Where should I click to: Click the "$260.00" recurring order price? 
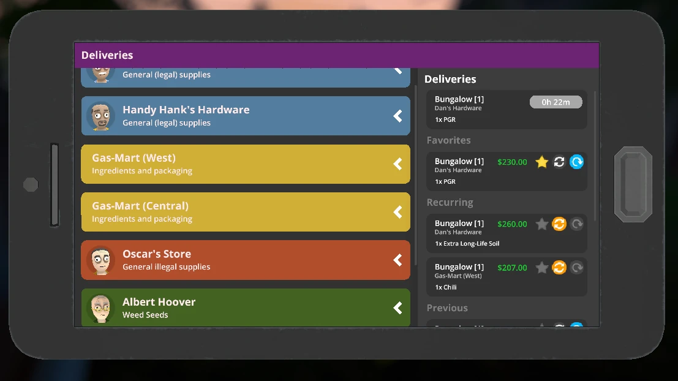512,224
